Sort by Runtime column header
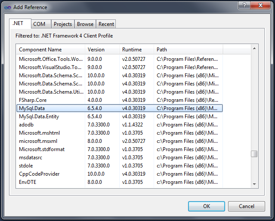Viewport: 275px width, 221px height. tap(136, 50)
